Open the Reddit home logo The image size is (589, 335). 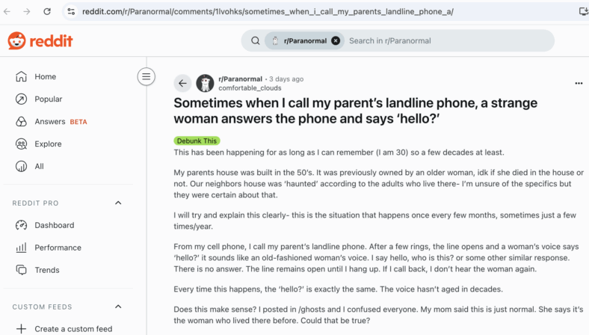point(40,40)
